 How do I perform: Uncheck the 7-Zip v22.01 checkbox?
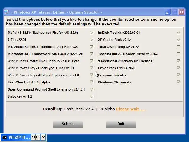(x=92, y=40)
